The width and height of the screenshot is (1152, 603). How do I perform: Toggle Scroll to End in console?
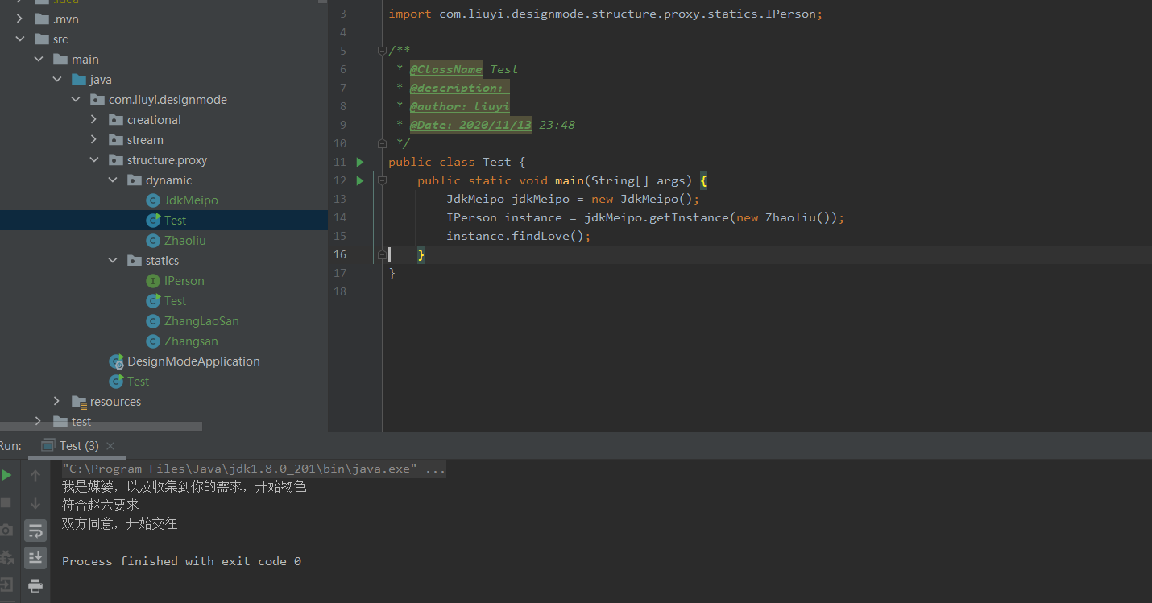click(35, 557)
